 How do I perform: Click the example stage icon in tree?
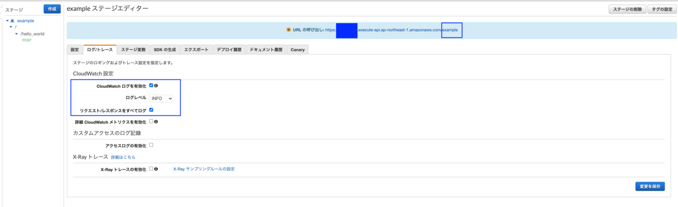point(12,20)
